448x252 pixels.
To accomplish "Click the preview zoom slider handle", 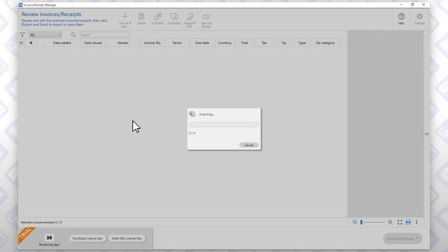I will (x=361, y=222).
